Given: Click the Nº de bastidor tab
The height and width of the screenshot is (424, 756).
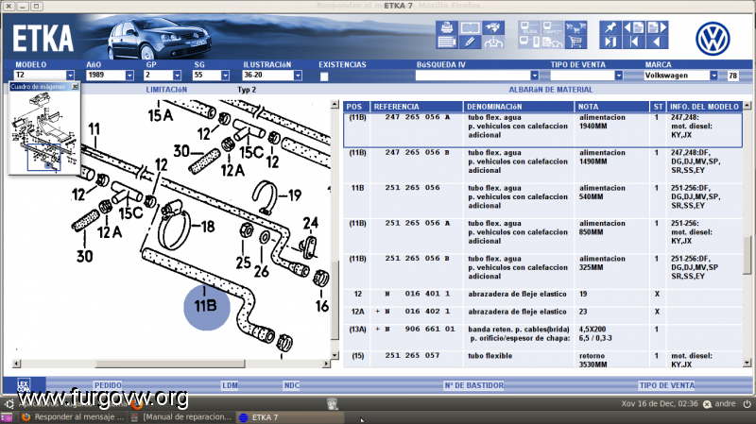Looking at the screenshot, I should click(474, 385).
